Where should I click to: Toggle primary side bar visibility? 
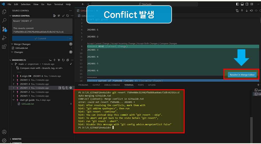(x=238, y=4)
